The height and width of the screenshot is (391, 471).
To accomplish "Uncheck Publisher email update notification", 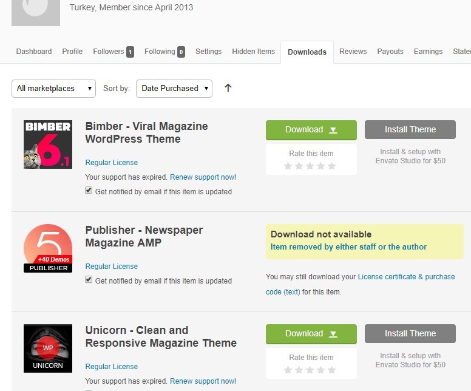I will 89,279.
